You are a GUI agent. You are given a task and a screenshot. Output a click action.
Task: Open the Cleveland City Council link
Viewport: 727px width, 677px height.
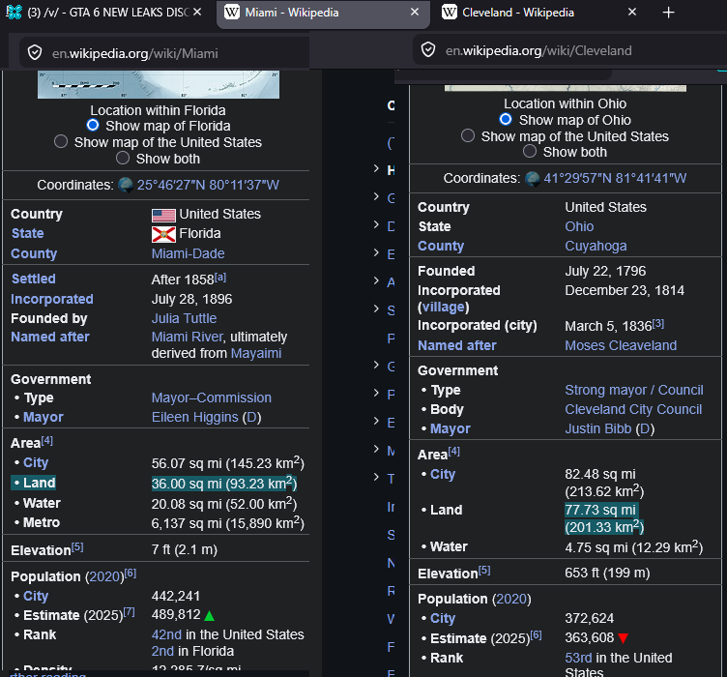tap(633, 409)
